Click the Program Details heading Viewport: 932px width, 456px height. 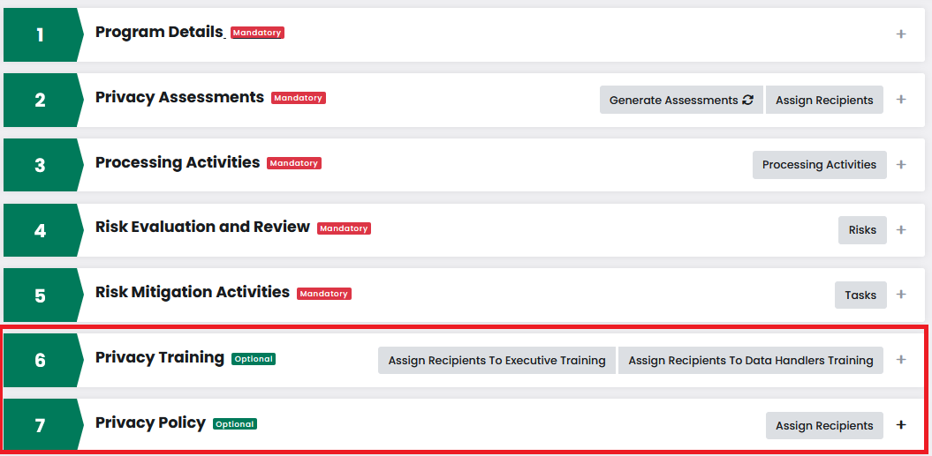coord(159,32)
